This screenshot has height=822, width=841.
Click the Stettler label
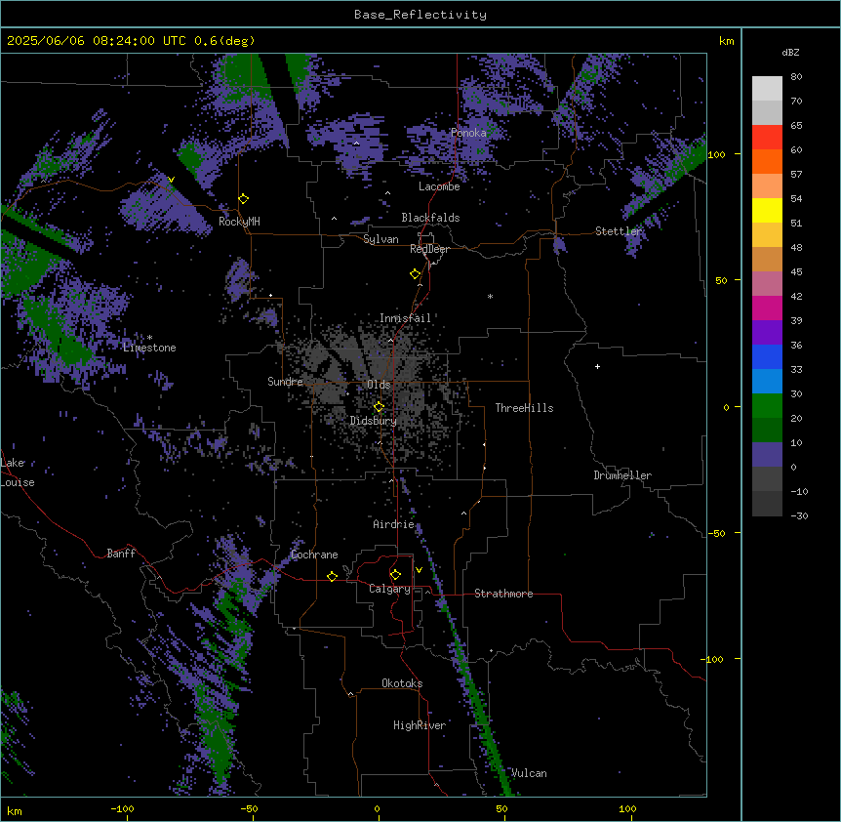click(x=619, y=231)
